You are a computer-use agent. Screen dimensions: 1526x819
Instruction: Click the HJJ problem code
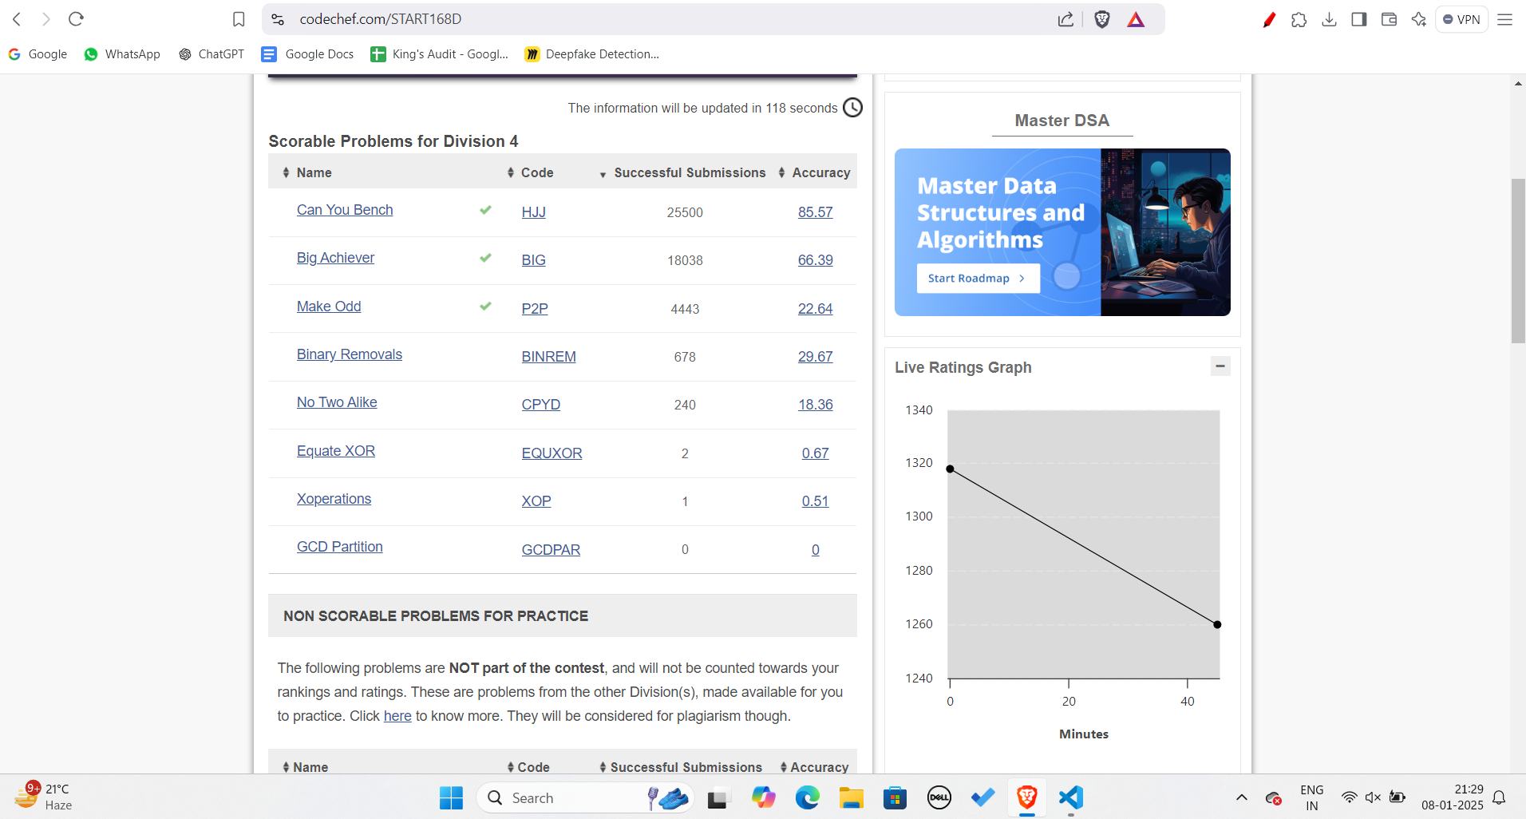tap(534, 212)
